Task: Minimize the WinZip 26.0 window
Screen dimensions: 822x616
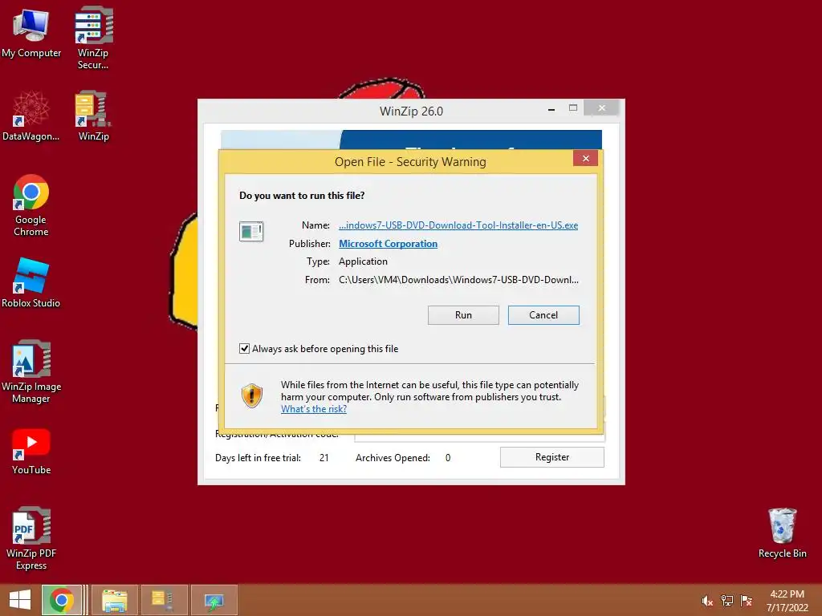Action: coord(551,109)
